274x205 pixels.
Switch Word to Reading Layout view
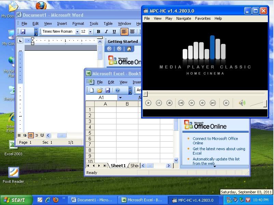(x=42, y=135)
